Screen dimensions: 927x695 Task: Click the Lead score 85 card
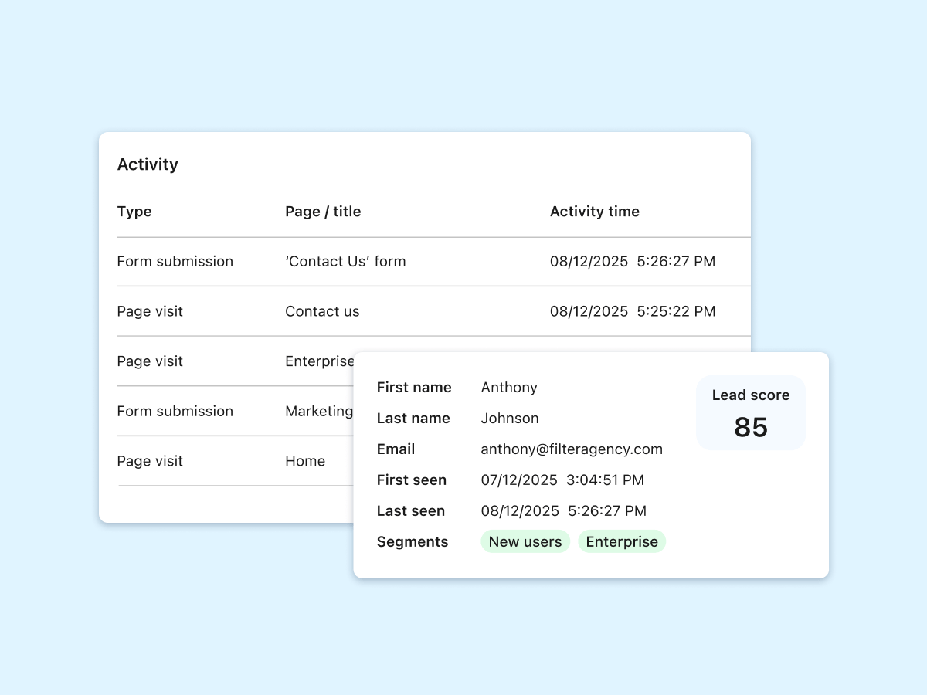750,413
